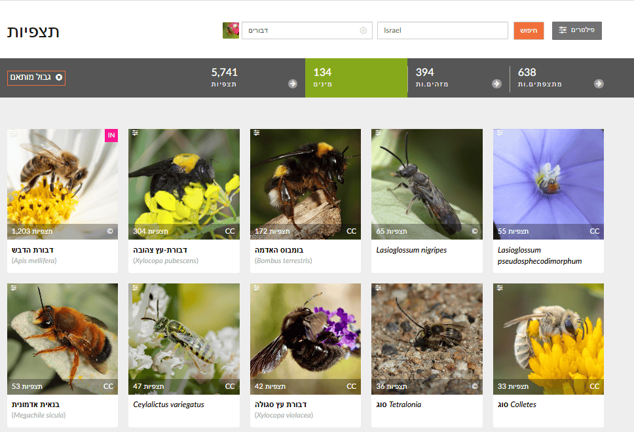Switch to the 134 species tab
The width and height of the screenshot is (634, 432).
point(356,78)
